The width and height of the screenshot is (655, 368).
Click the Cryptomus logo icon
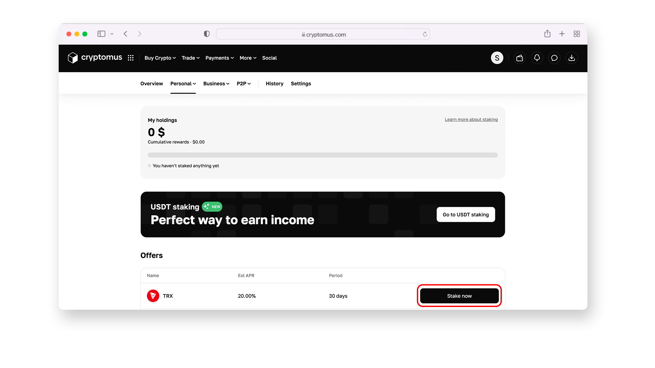(72, 58)
